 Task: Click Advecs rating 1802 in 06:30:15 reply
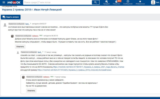click(x=41, y=35)
